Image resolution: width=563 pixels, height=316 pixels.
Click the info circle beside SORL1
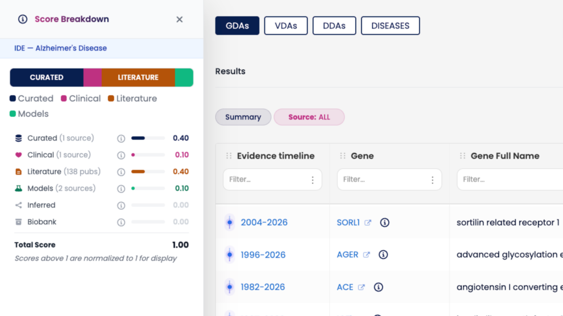(384, 222)
